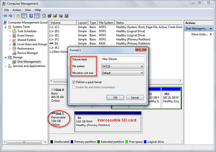
Task: Select Event Viewer in the tree
Action: point(26,36)
